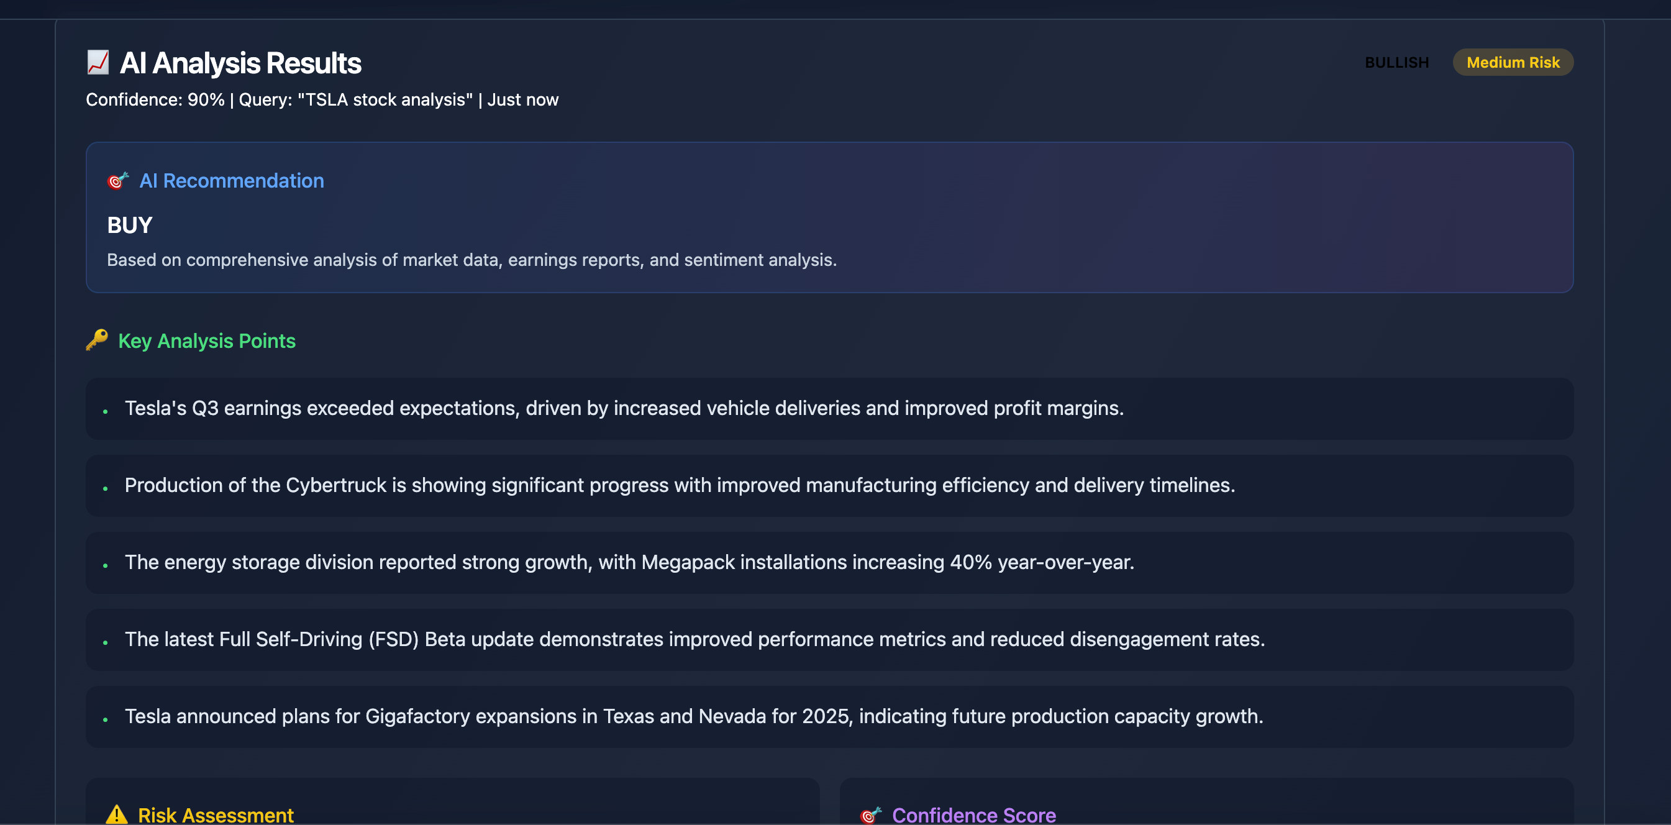Click the BULLISH sentiment label
The height and width of the screenshot is (825, 1671).
pyautogui.click(x=1396, y=62)
